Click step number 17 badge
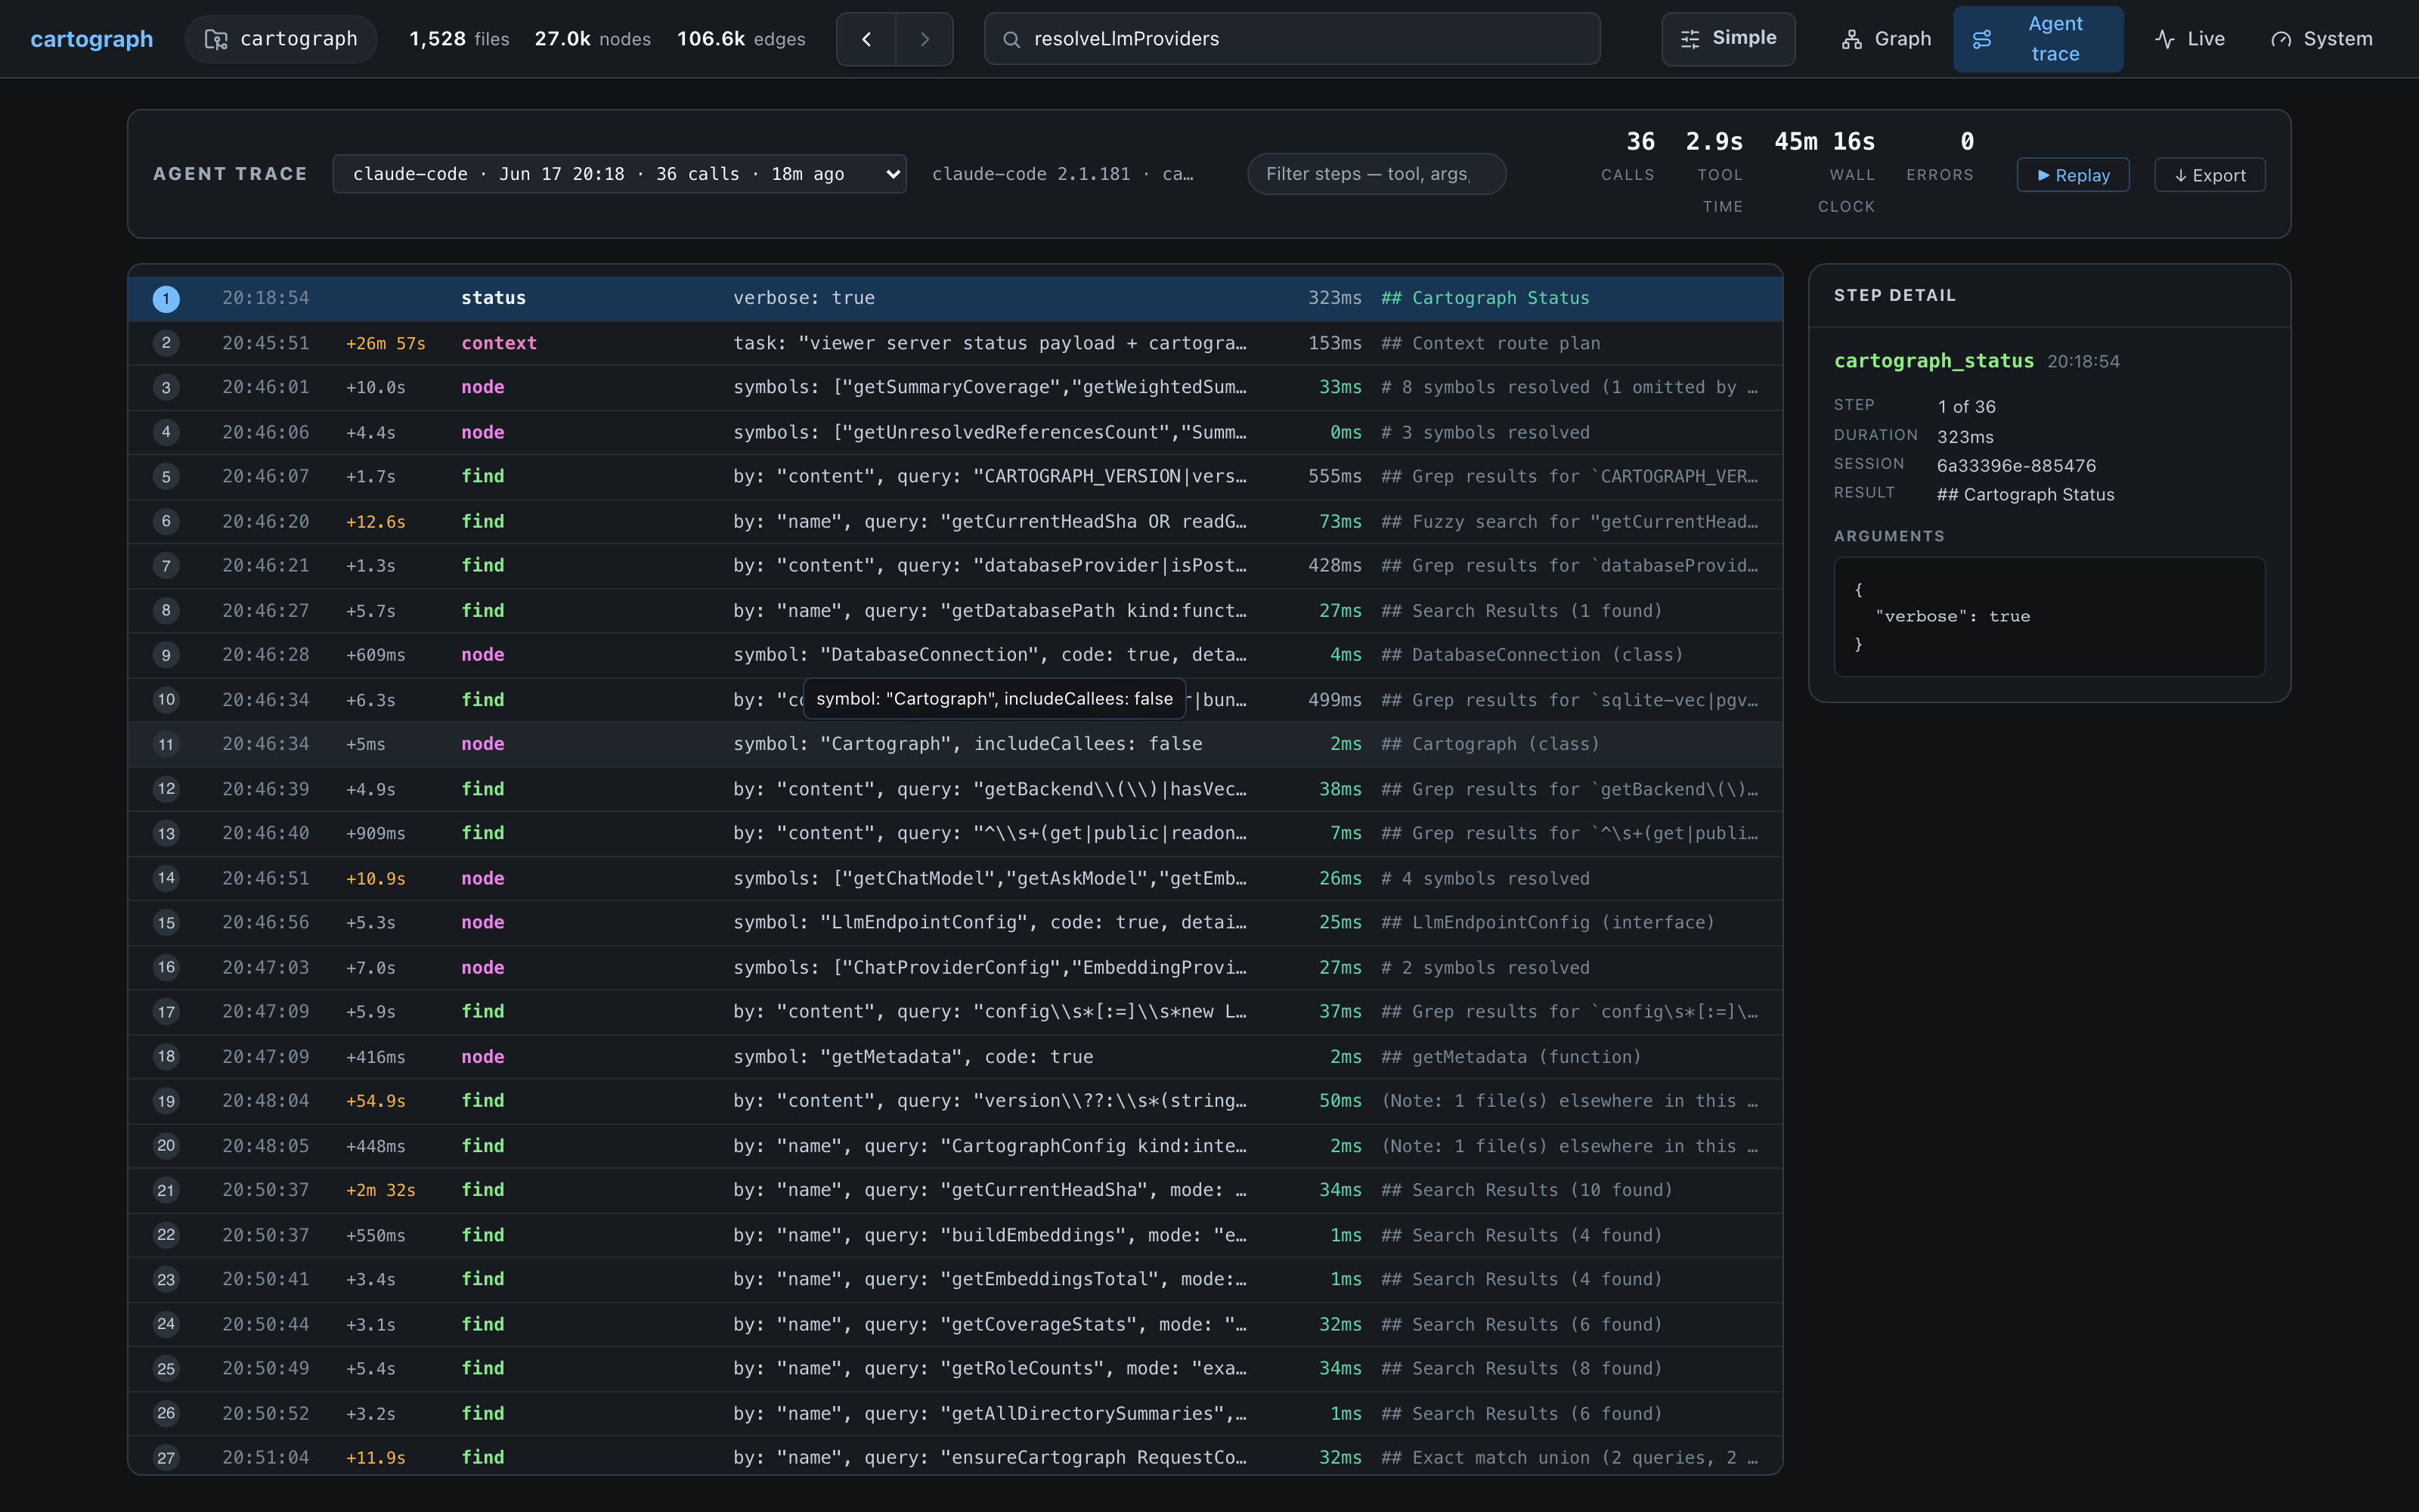 click(x=166, y=1012)
